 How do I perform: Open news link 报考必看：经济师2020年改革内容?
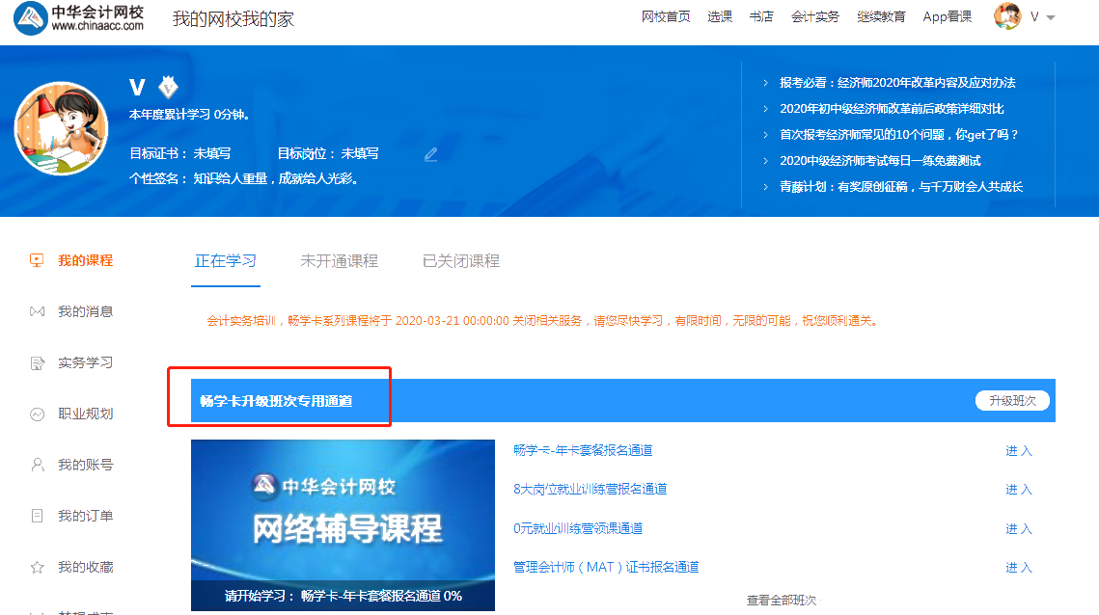point(897,83)
